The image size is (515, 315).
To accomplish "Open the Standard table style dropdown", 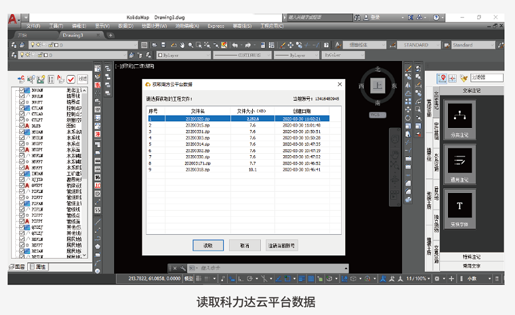I will 473,45.
